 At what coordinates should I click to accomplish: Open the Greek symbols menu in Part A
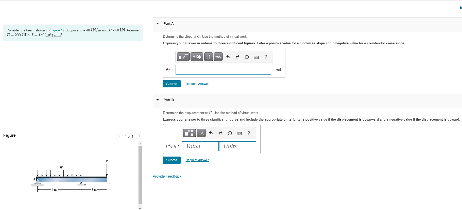tap(197, 57)
